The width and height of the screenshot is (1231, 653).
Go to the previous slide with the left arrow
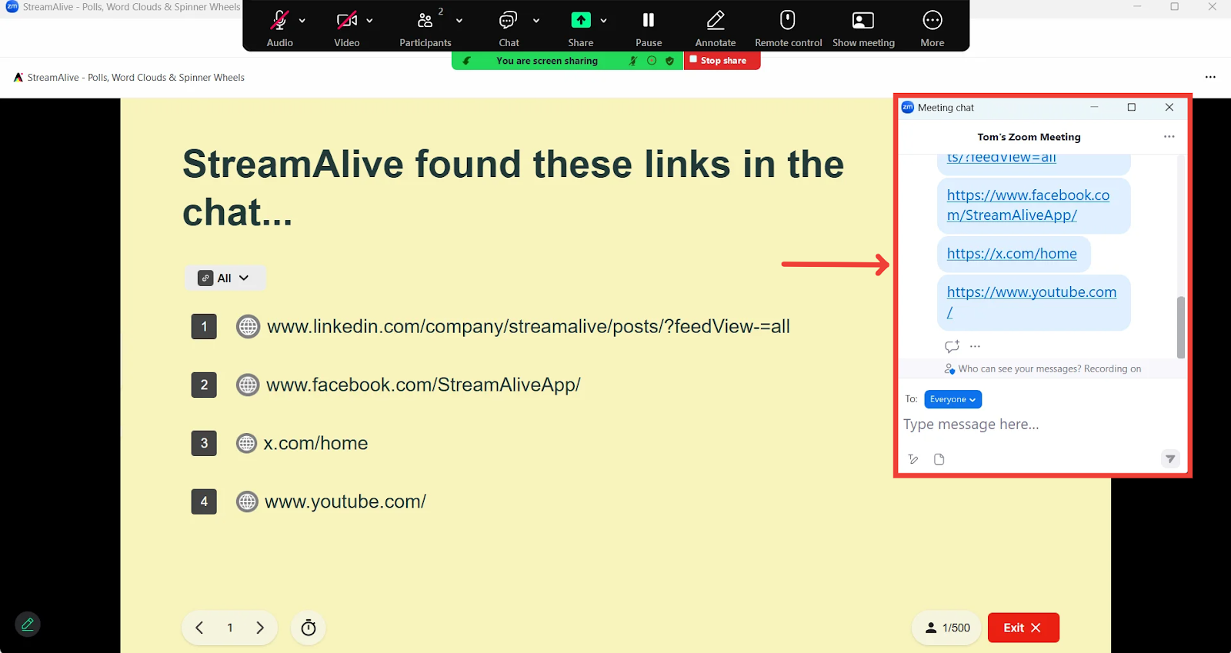click(199, 628)
